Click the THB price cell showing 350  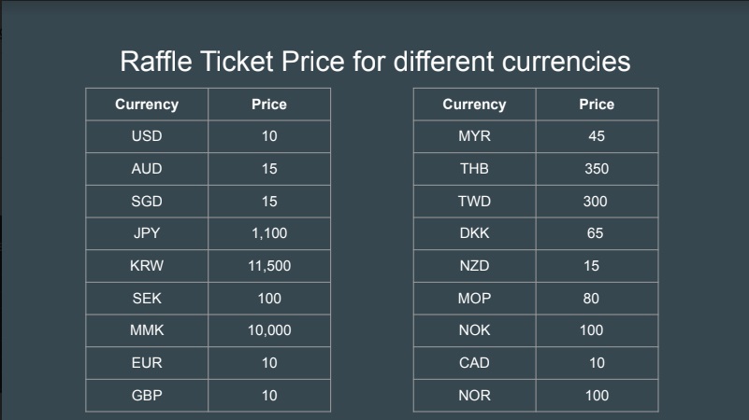[x=598, y=169]
